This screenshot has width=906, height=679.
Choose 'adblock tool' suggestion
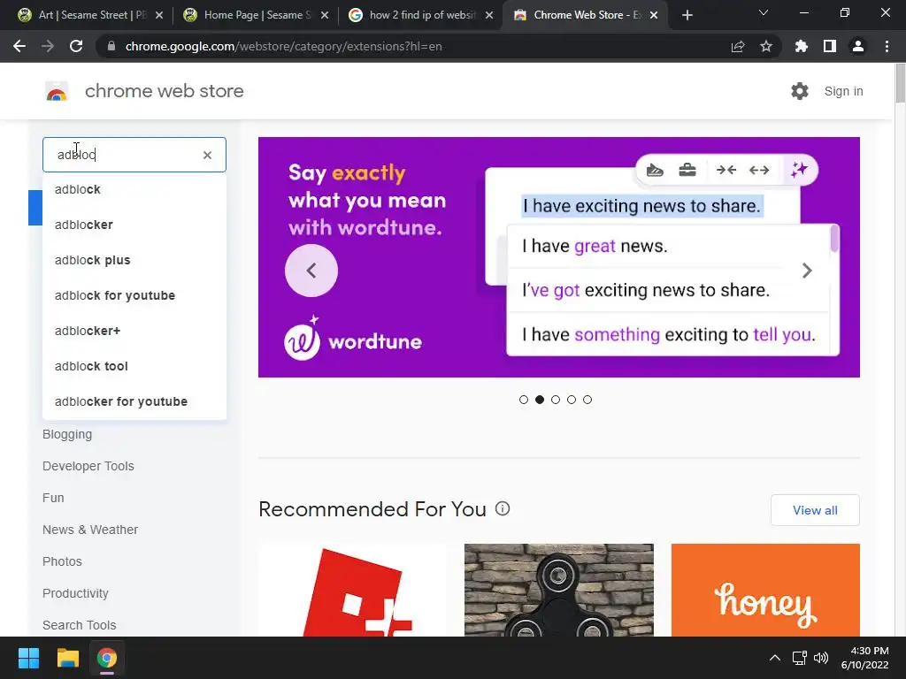[134, 366]
